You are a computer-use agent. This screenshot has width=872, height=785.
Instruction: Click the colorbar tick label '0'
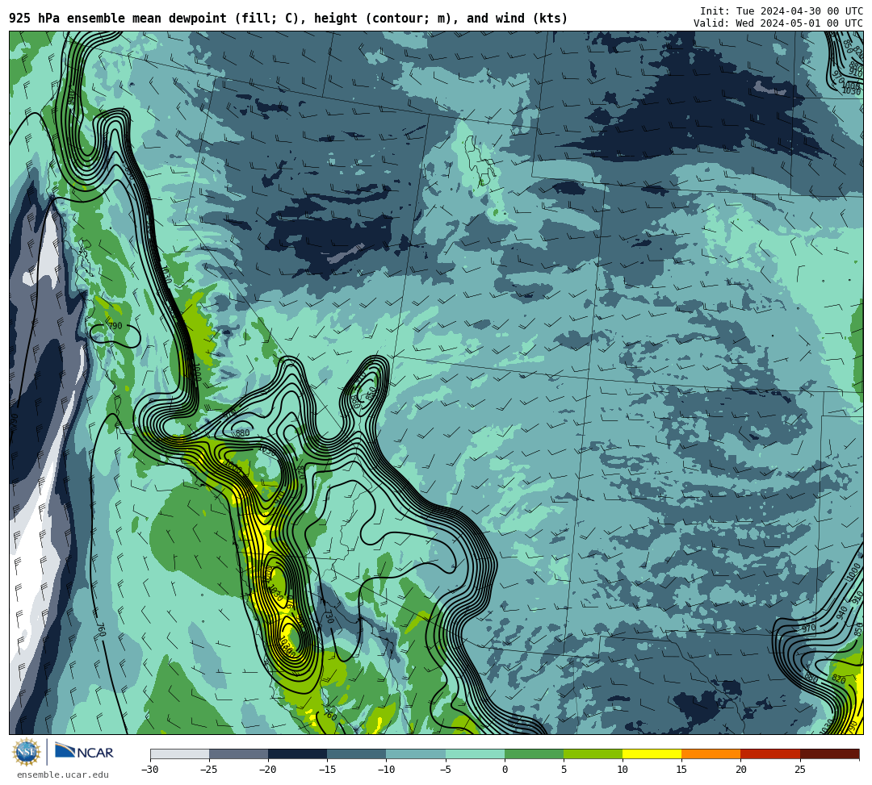[505, 770]
